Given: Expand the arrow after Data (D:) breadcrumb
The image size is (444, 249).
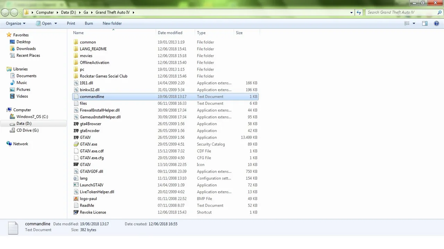Looking at the screenshot, I should 80,12.
